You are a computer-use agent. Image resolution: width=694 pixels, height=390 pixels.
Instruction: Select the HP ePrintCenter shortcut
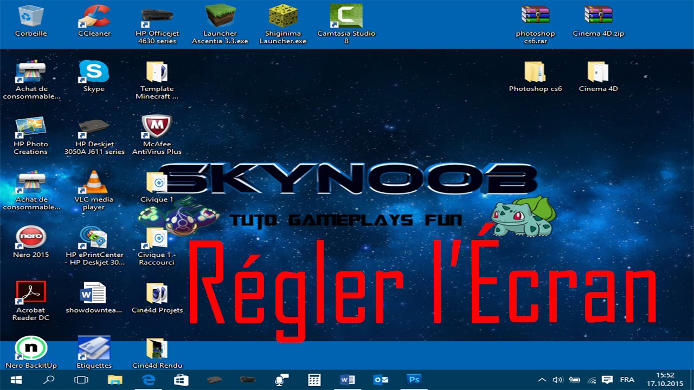pyautogui.click(x=94, y=246)
